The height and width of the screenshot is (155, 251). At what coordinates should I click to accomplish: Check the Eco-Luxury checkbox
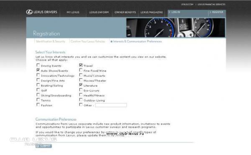click(x=81, y=90)
